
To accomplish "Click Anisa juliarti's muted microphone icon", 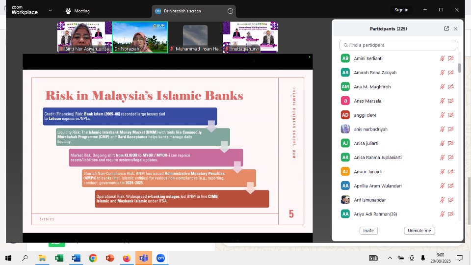I will click(442, 143).
